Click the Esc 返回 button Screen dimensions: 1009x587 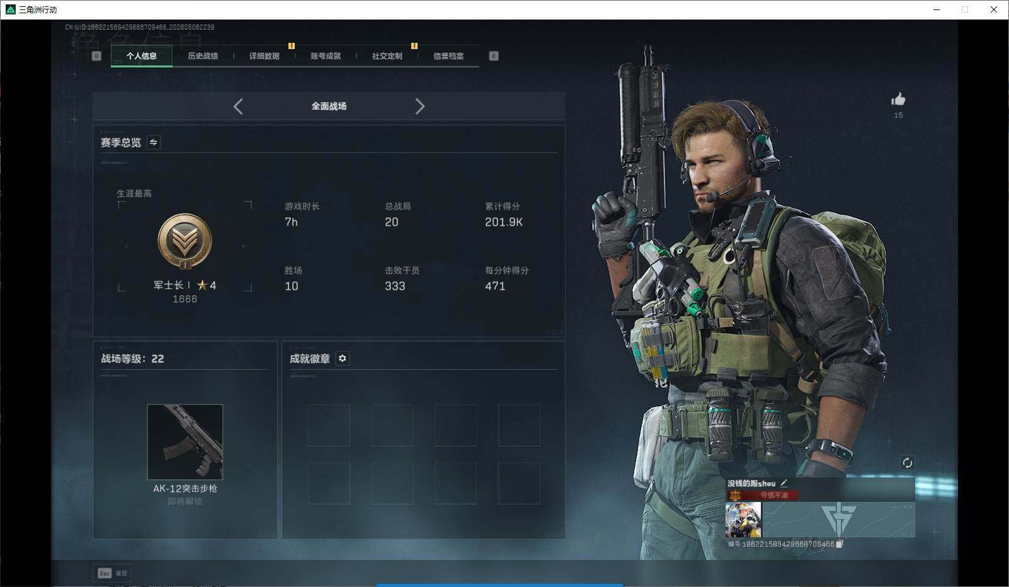(x=112, y=573)
